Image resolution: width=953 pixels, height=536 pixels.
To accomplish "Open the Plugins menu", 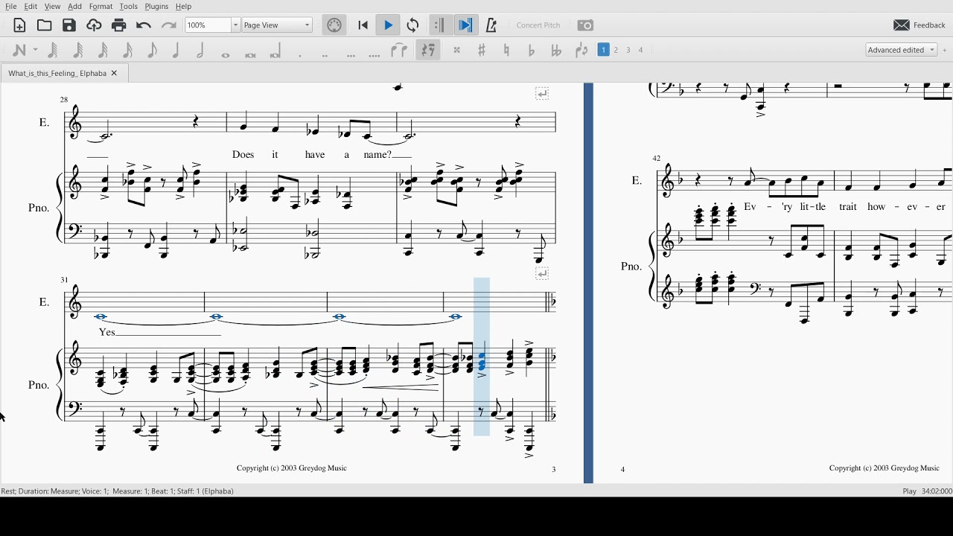I will (156, 7).
